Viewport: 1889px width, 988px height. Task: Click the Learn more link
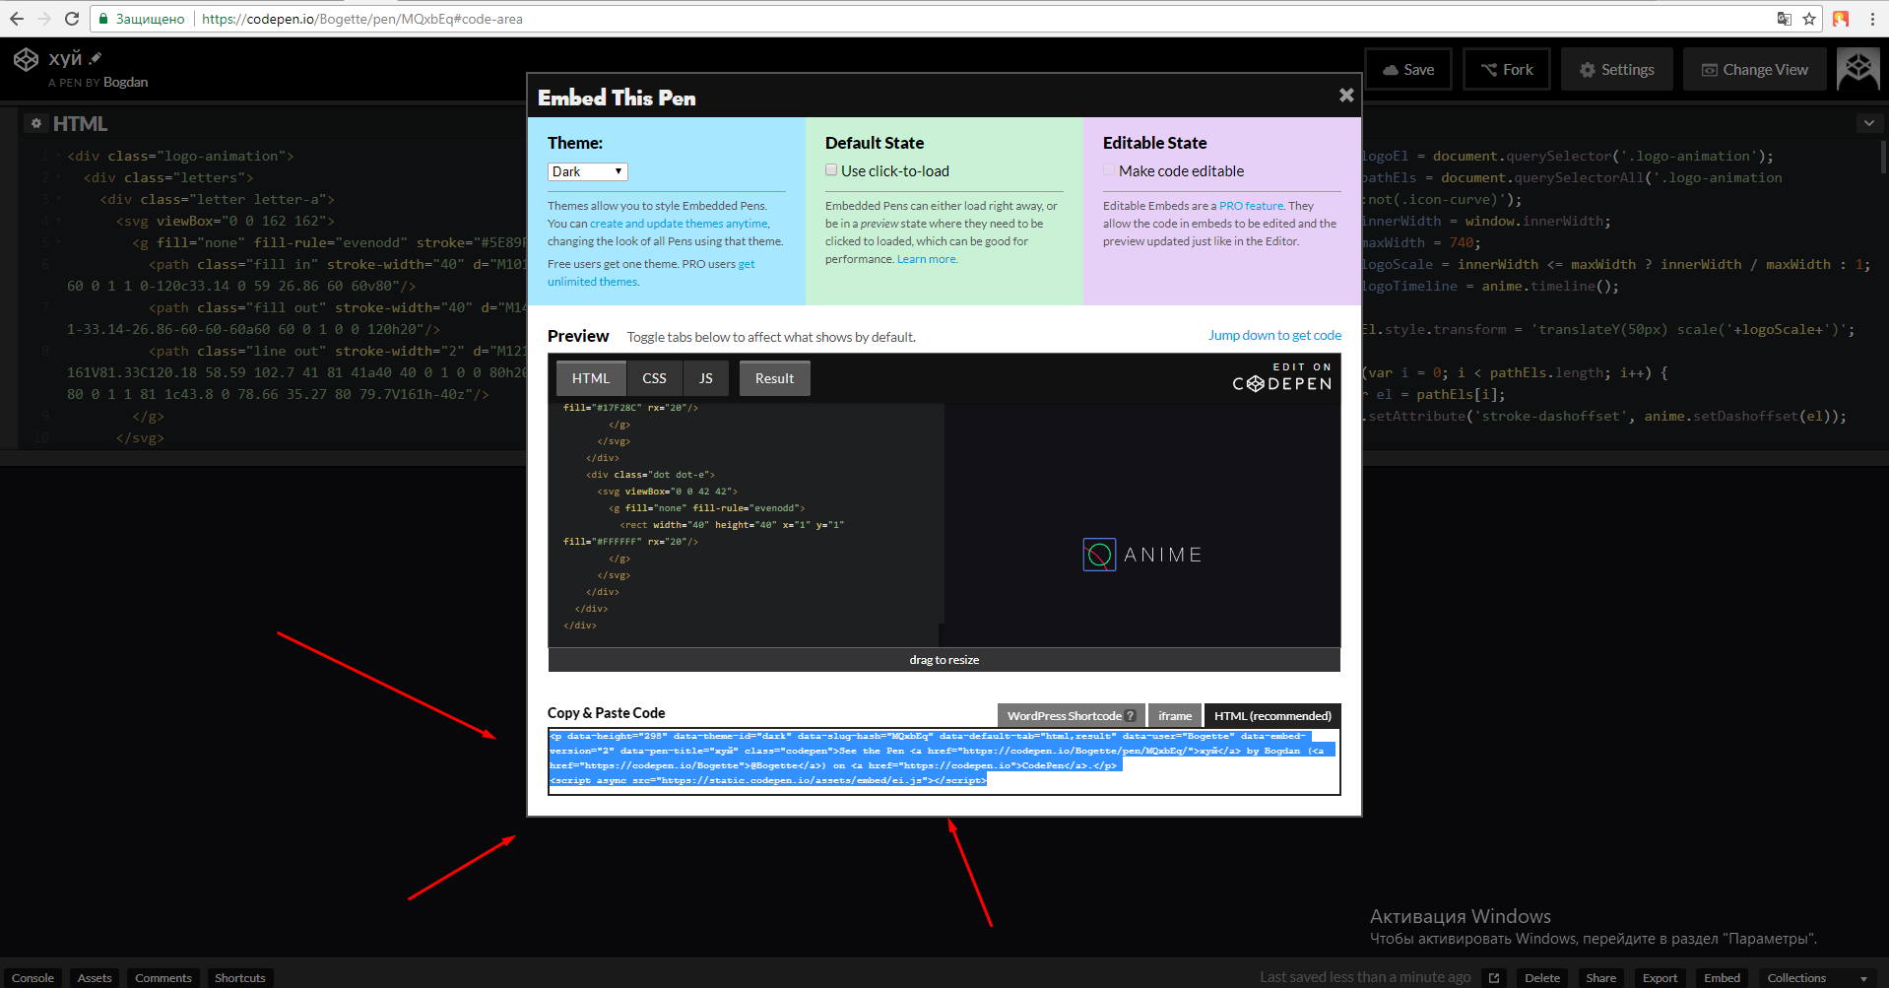coord(926,259)
